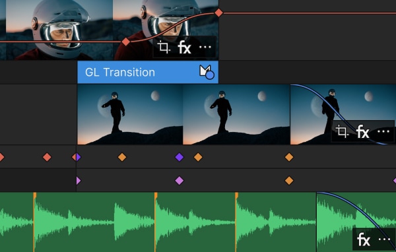Click second moon silhouette clip thumbnail

point(236,114)
